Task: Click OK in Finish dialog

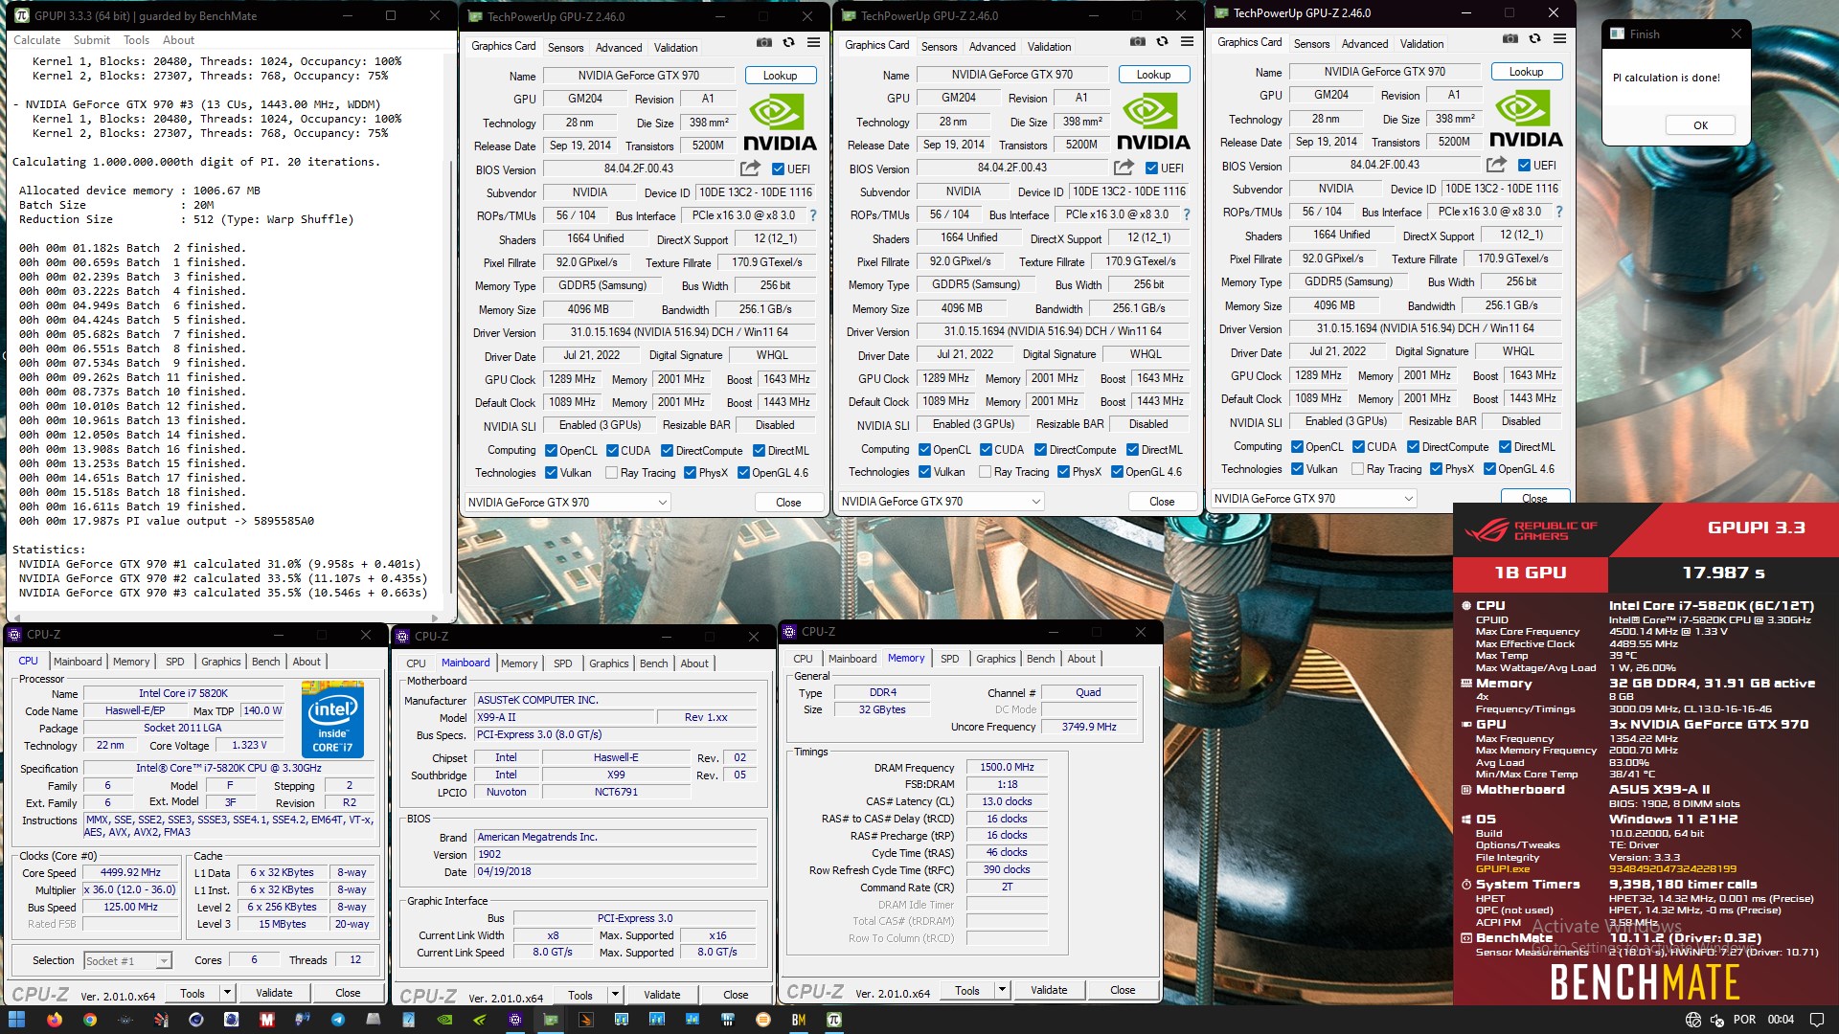Action: coord(1700,125)
